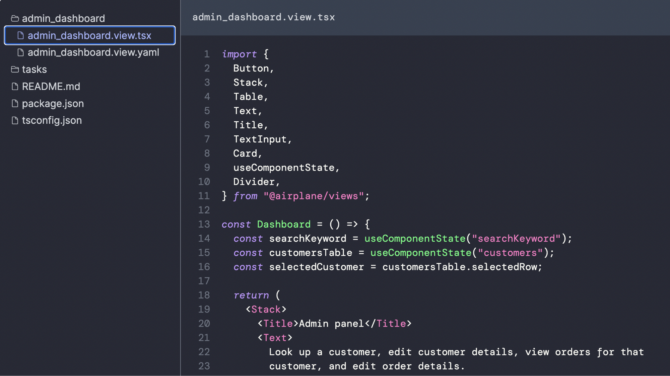Click the <Stack> tag on line 19

point(266,309)
